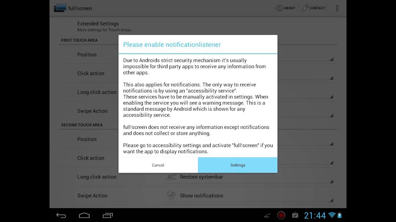Screen dimensions: 396x222
Task: Tap the first touch area Swipe Action label
Action: [92, 111]
